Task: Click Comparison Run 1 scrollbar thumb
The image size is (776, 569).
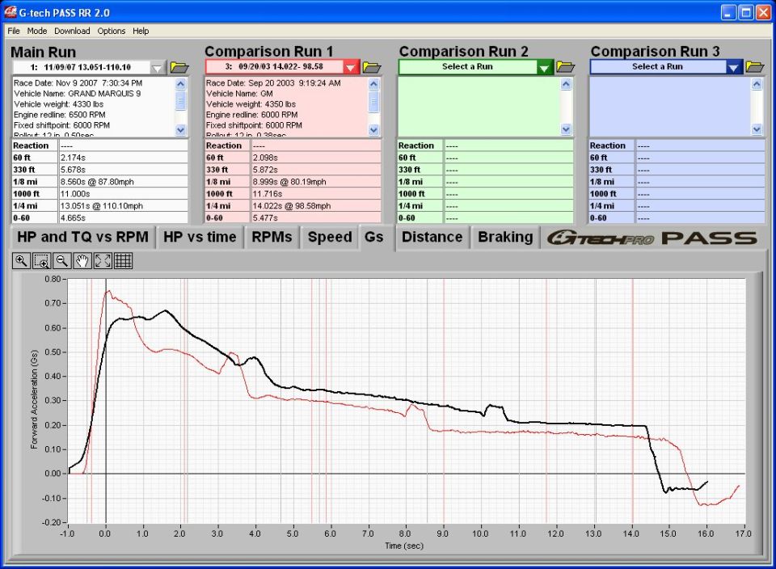Action: [x=373, y=102]
